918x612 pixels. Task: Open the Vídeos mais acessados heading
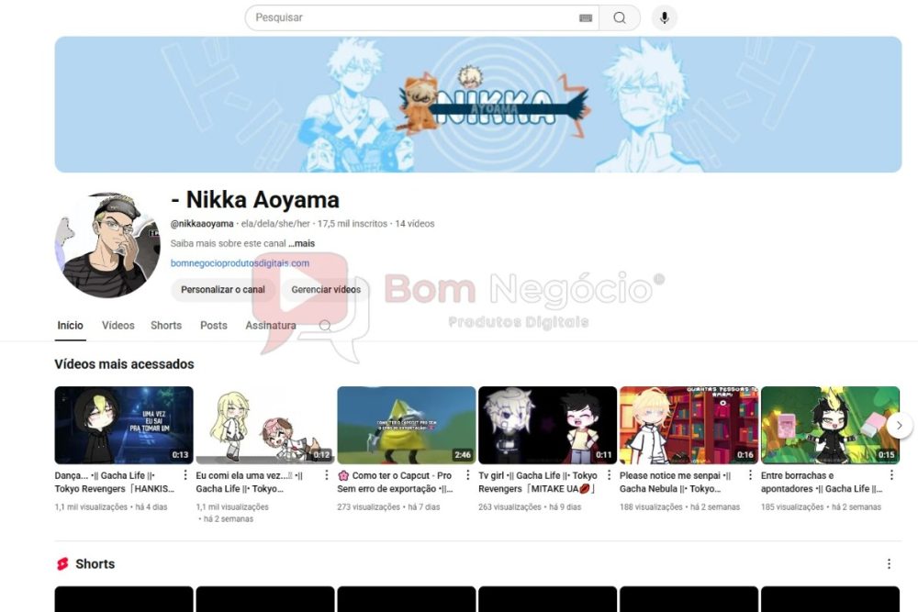(x=124, y=364)
